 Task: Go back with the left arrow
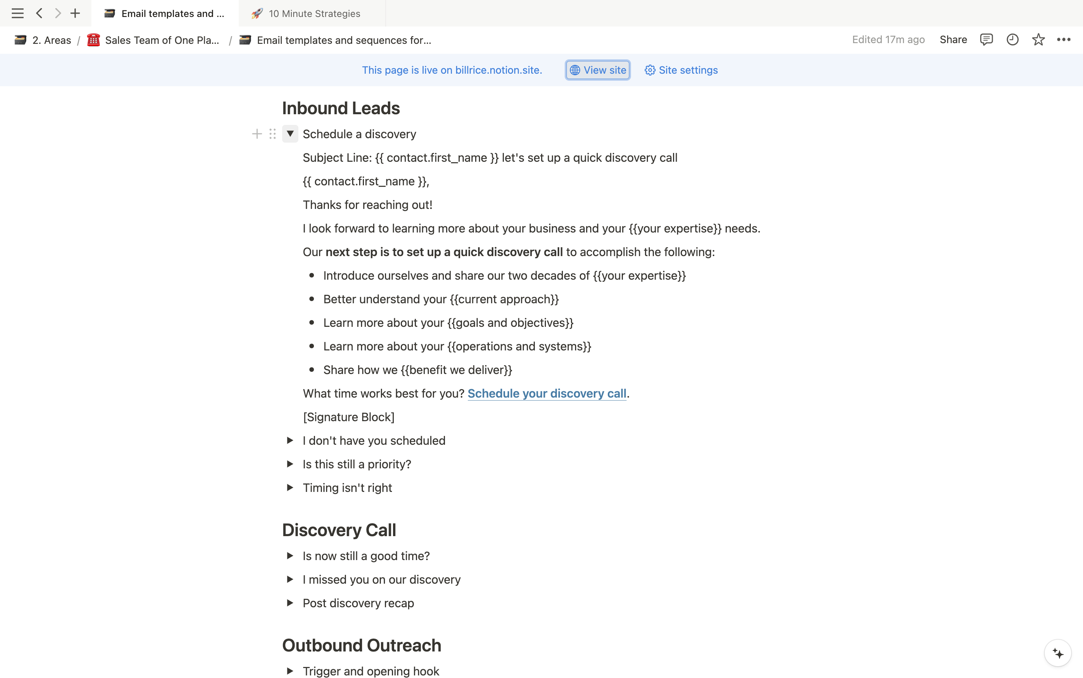[39, 14]
